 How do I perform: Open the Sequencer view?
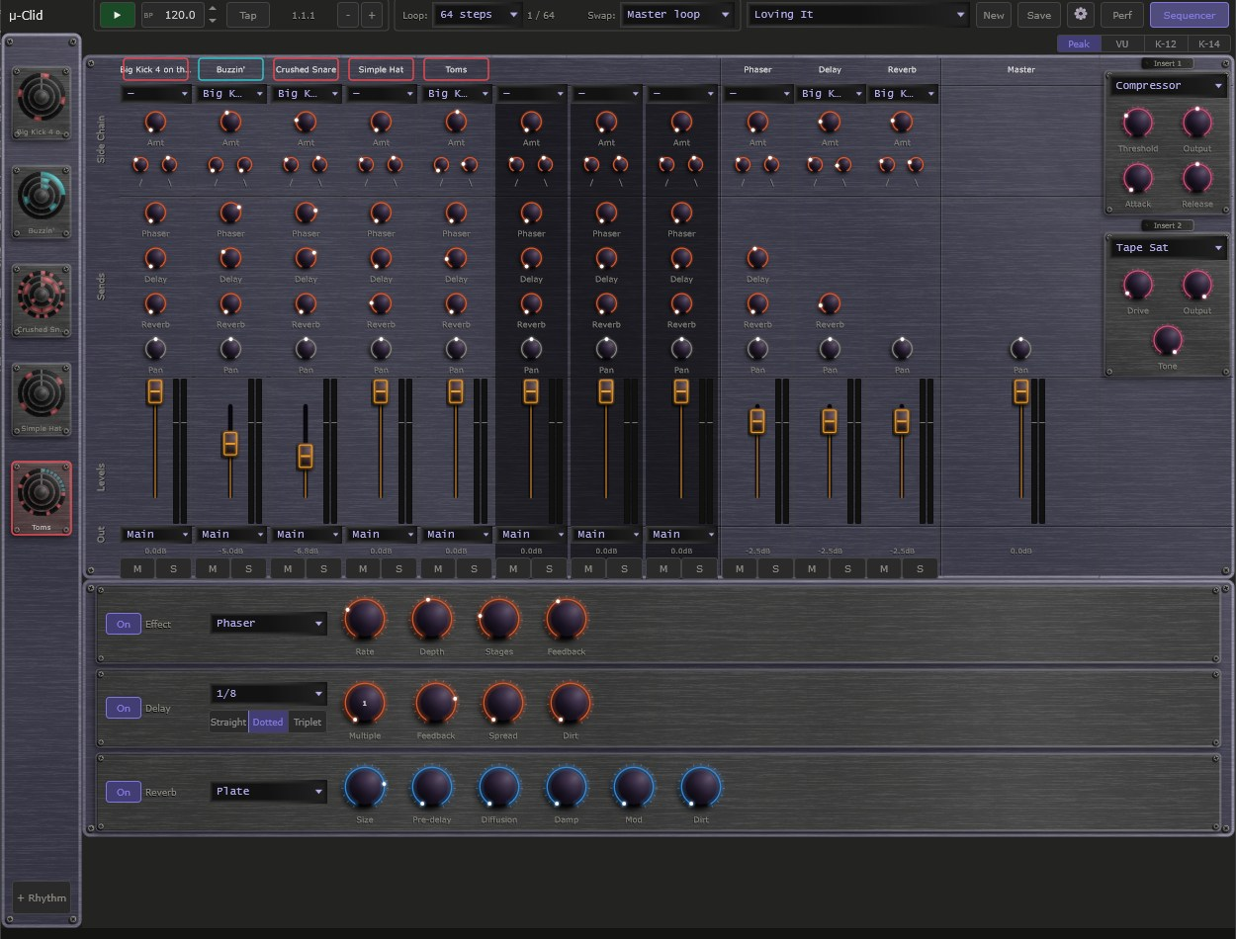[x=1190, y=15]
